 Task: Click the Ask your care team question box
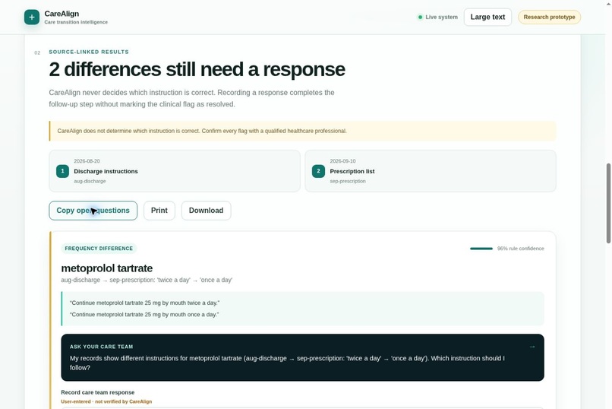pos(302,357)
